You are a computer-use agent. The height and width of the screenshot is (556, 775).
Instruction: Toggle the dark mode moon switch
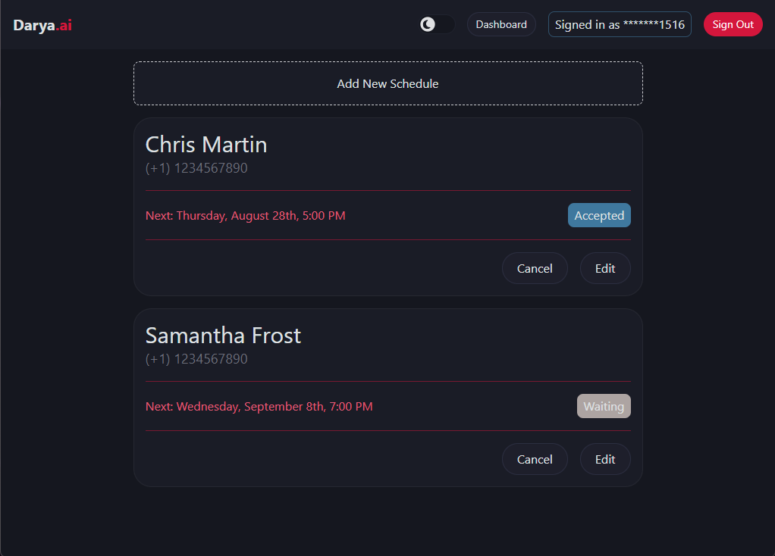coord(437,24)
